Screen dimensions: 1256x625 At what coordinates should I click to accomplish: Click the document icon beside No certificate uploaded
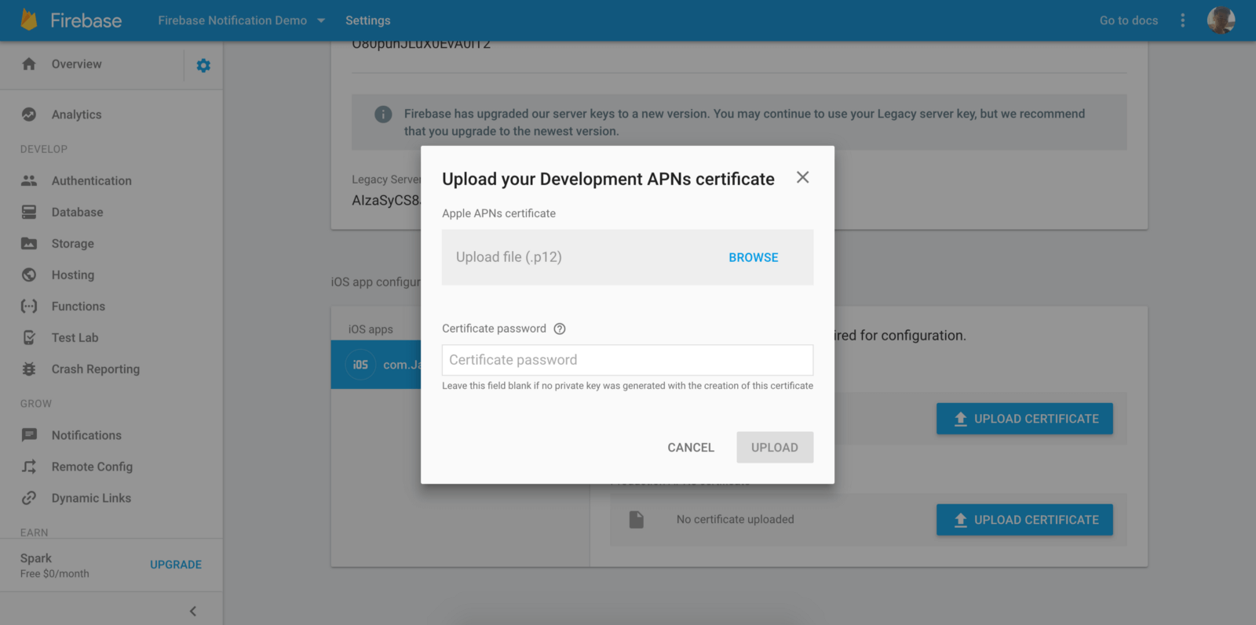637,519
